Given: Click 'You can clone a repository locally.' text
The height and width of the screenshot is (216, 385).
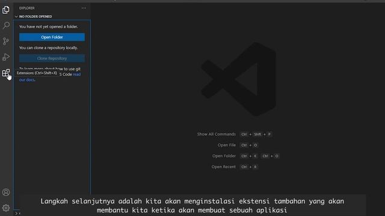Looking at the screenshot, I should coord(49,48).
